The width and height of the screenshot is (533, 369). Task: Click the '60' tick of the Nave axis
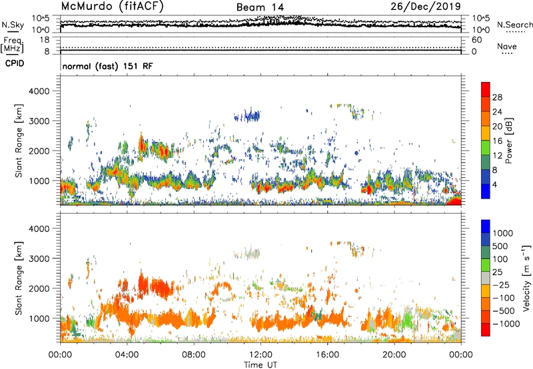[476, 40]
